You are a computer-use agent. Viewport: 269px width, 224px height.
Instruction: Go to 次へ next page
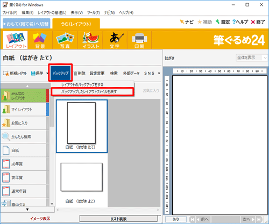[249, 219]
